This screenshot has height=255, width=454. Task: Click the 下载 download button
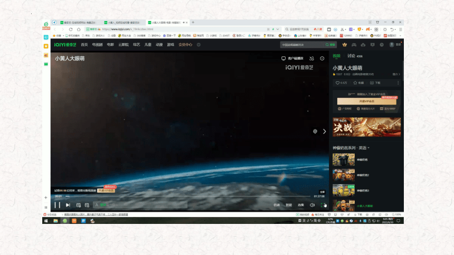tap(375, 83)
